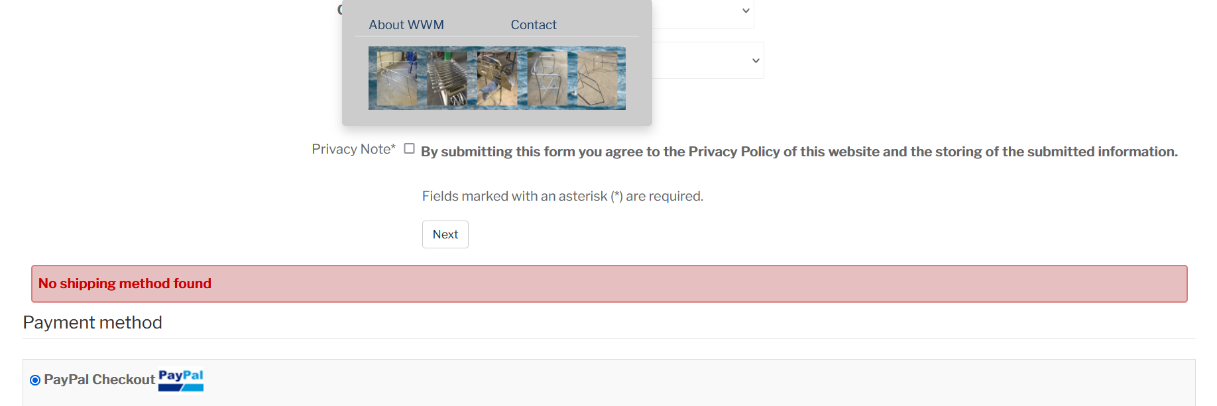Image resolution: width=1217 pixels, height=406 pixels.
Task: Click the fourth banner photo of an upright metal frame
Action: click(x=547, y=79)
